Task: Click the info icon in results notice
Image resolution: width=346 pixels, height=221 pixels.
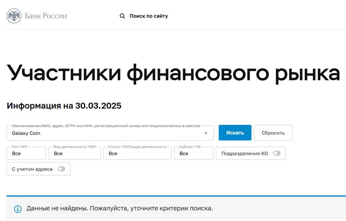Action: click(x=18, y=209)
